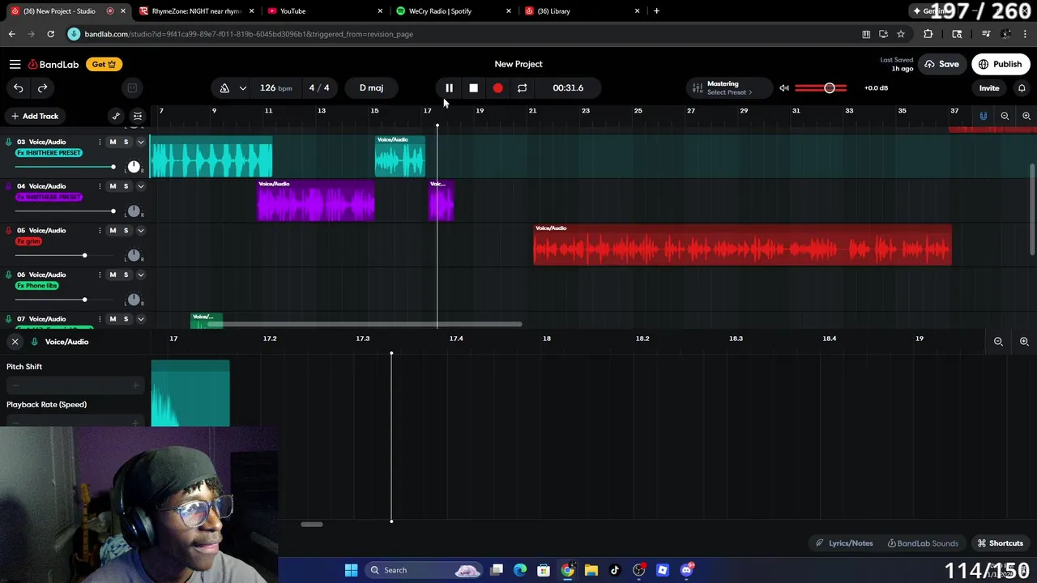
Task: Open the notifications bell
Action: click(1022, 87)
